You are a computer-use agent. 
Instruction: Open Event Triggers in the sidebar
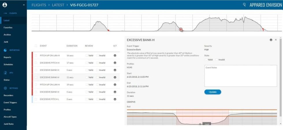pyautogui.click(x=10, y=102)
